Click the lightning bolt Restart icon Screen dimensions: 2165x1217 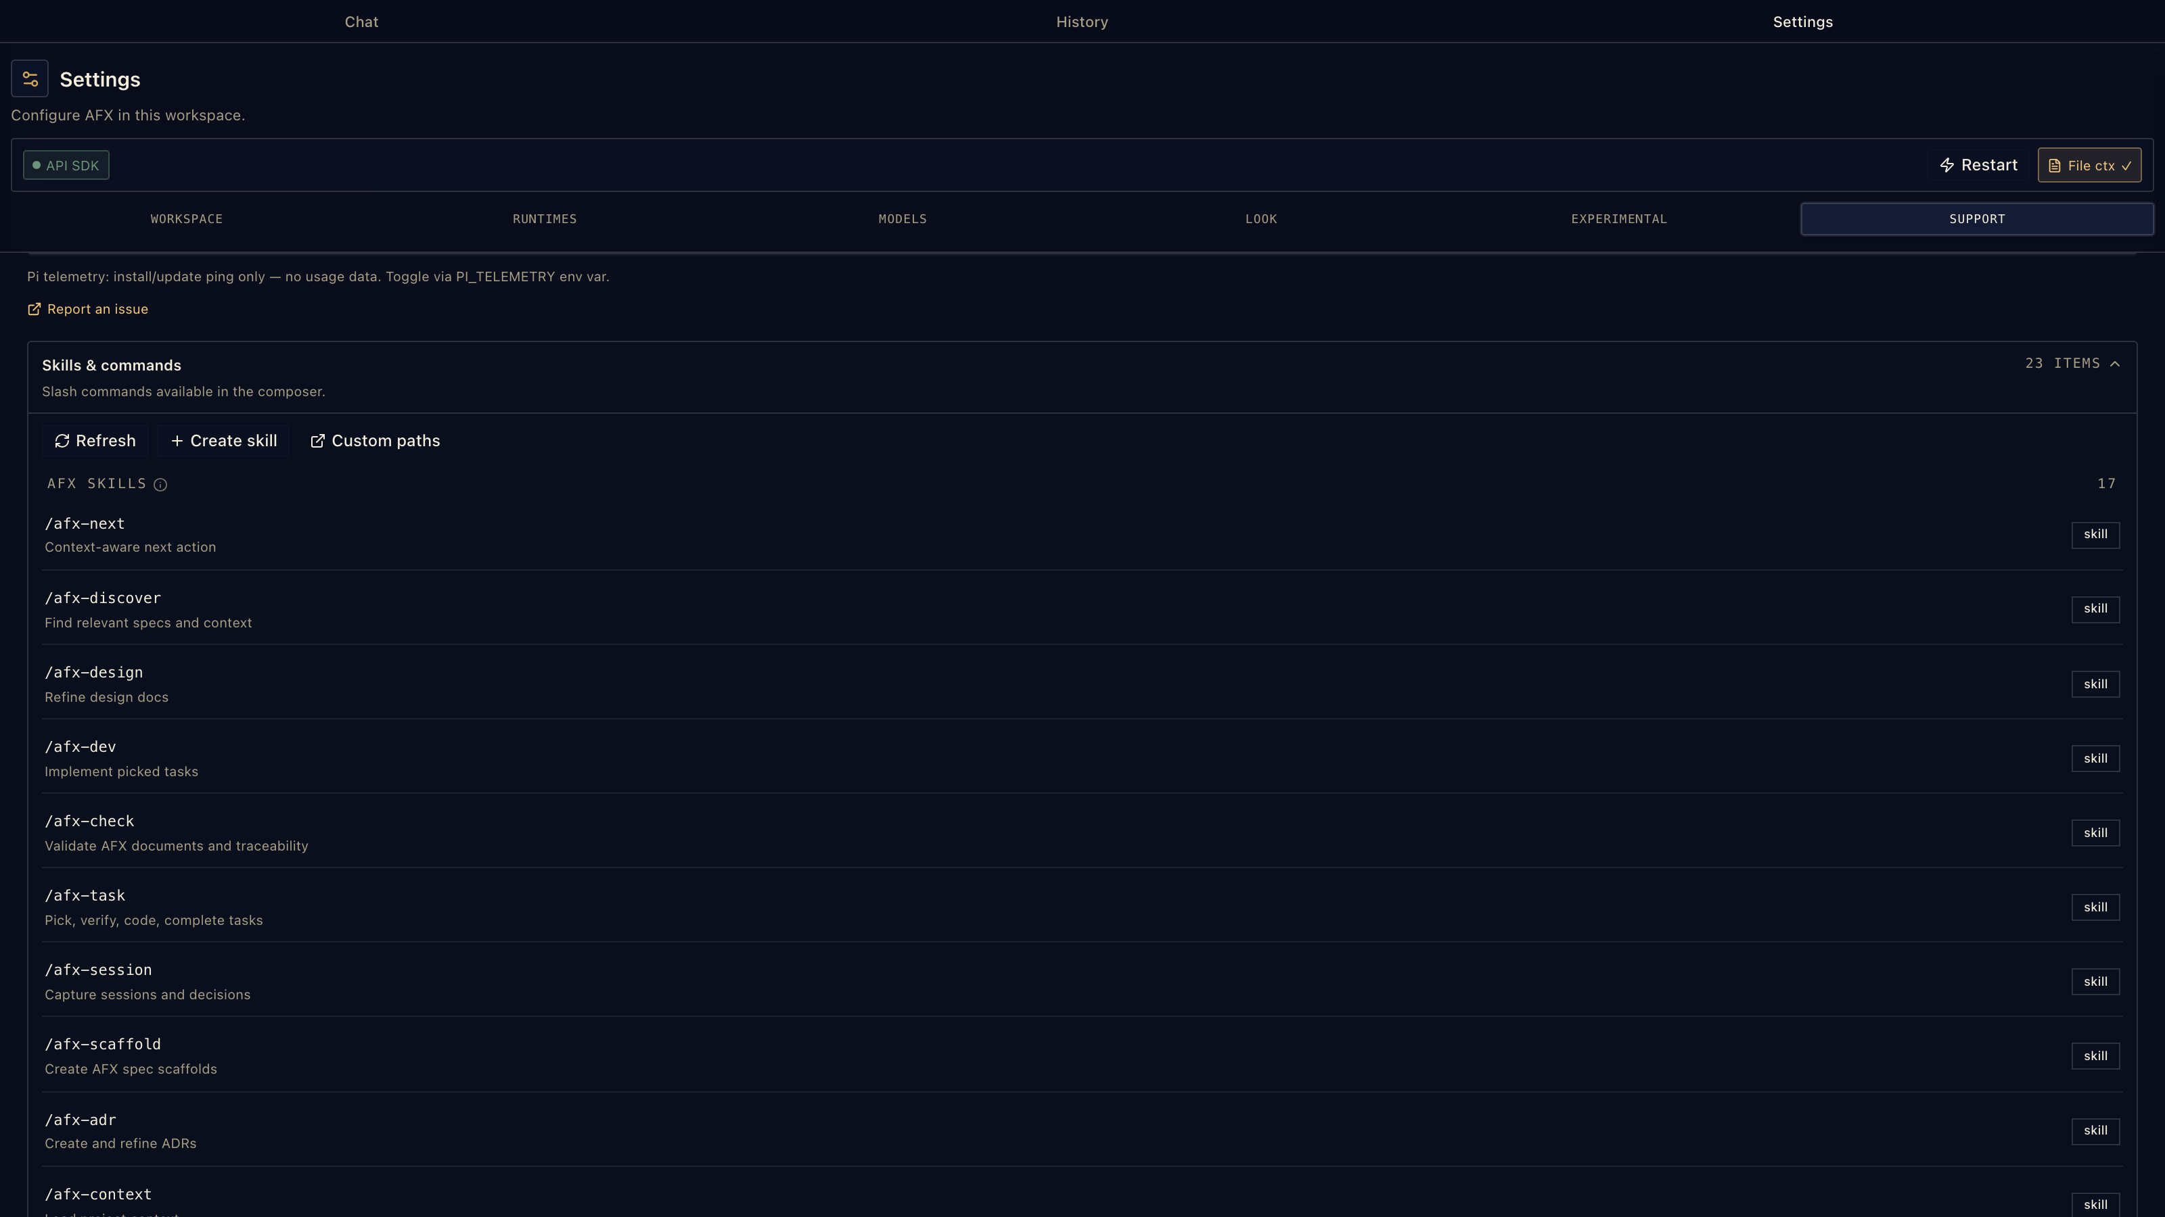pos(1946,166)
